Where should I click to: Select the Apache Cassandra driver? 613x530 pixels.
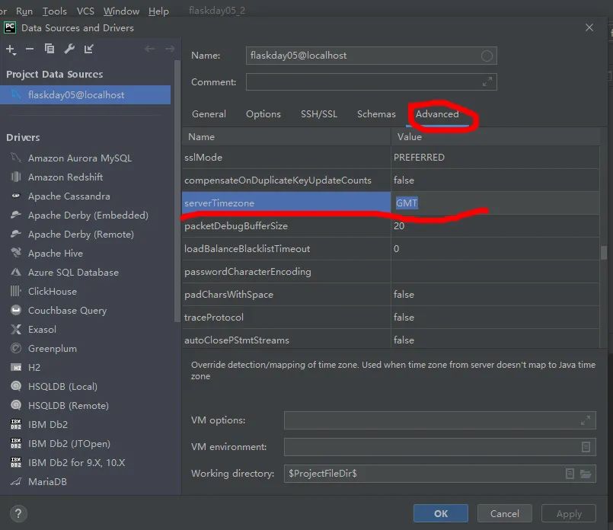[69, 196]
